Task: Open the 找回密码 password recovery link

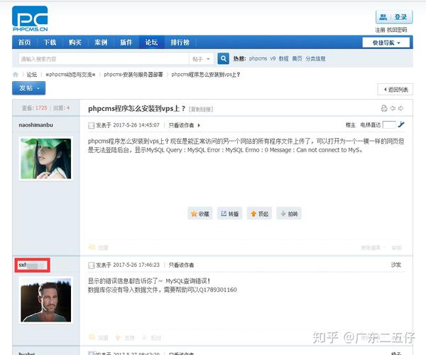Action: tap(397, 30)
